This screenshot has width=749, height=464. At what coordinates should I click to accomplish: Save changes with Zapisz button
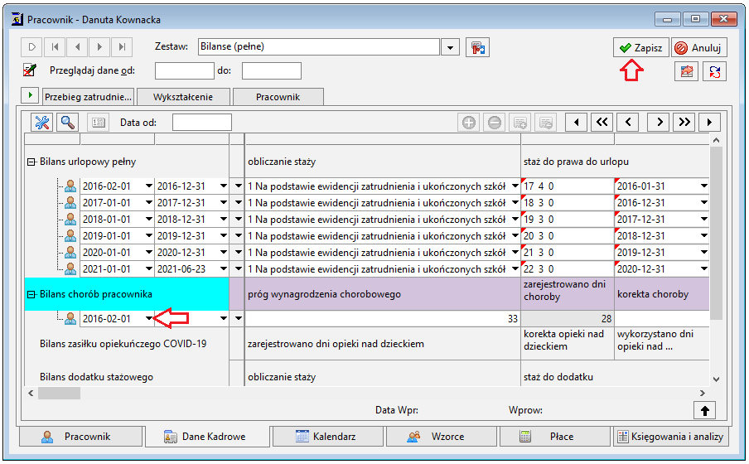click(x=641, y=48)
